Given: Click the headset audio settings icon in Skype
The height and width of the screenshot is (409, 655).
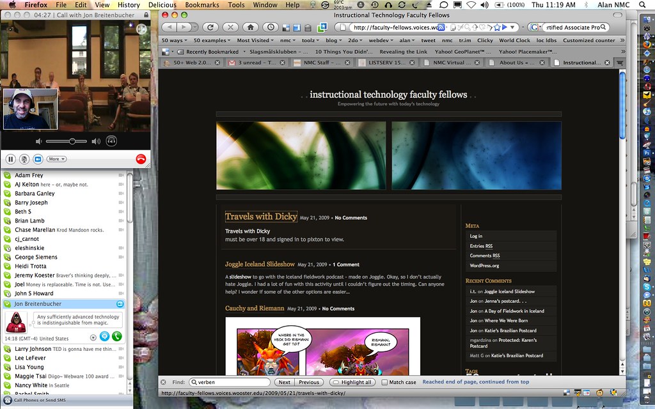Looking at the screenshot, I should point(111,141).
